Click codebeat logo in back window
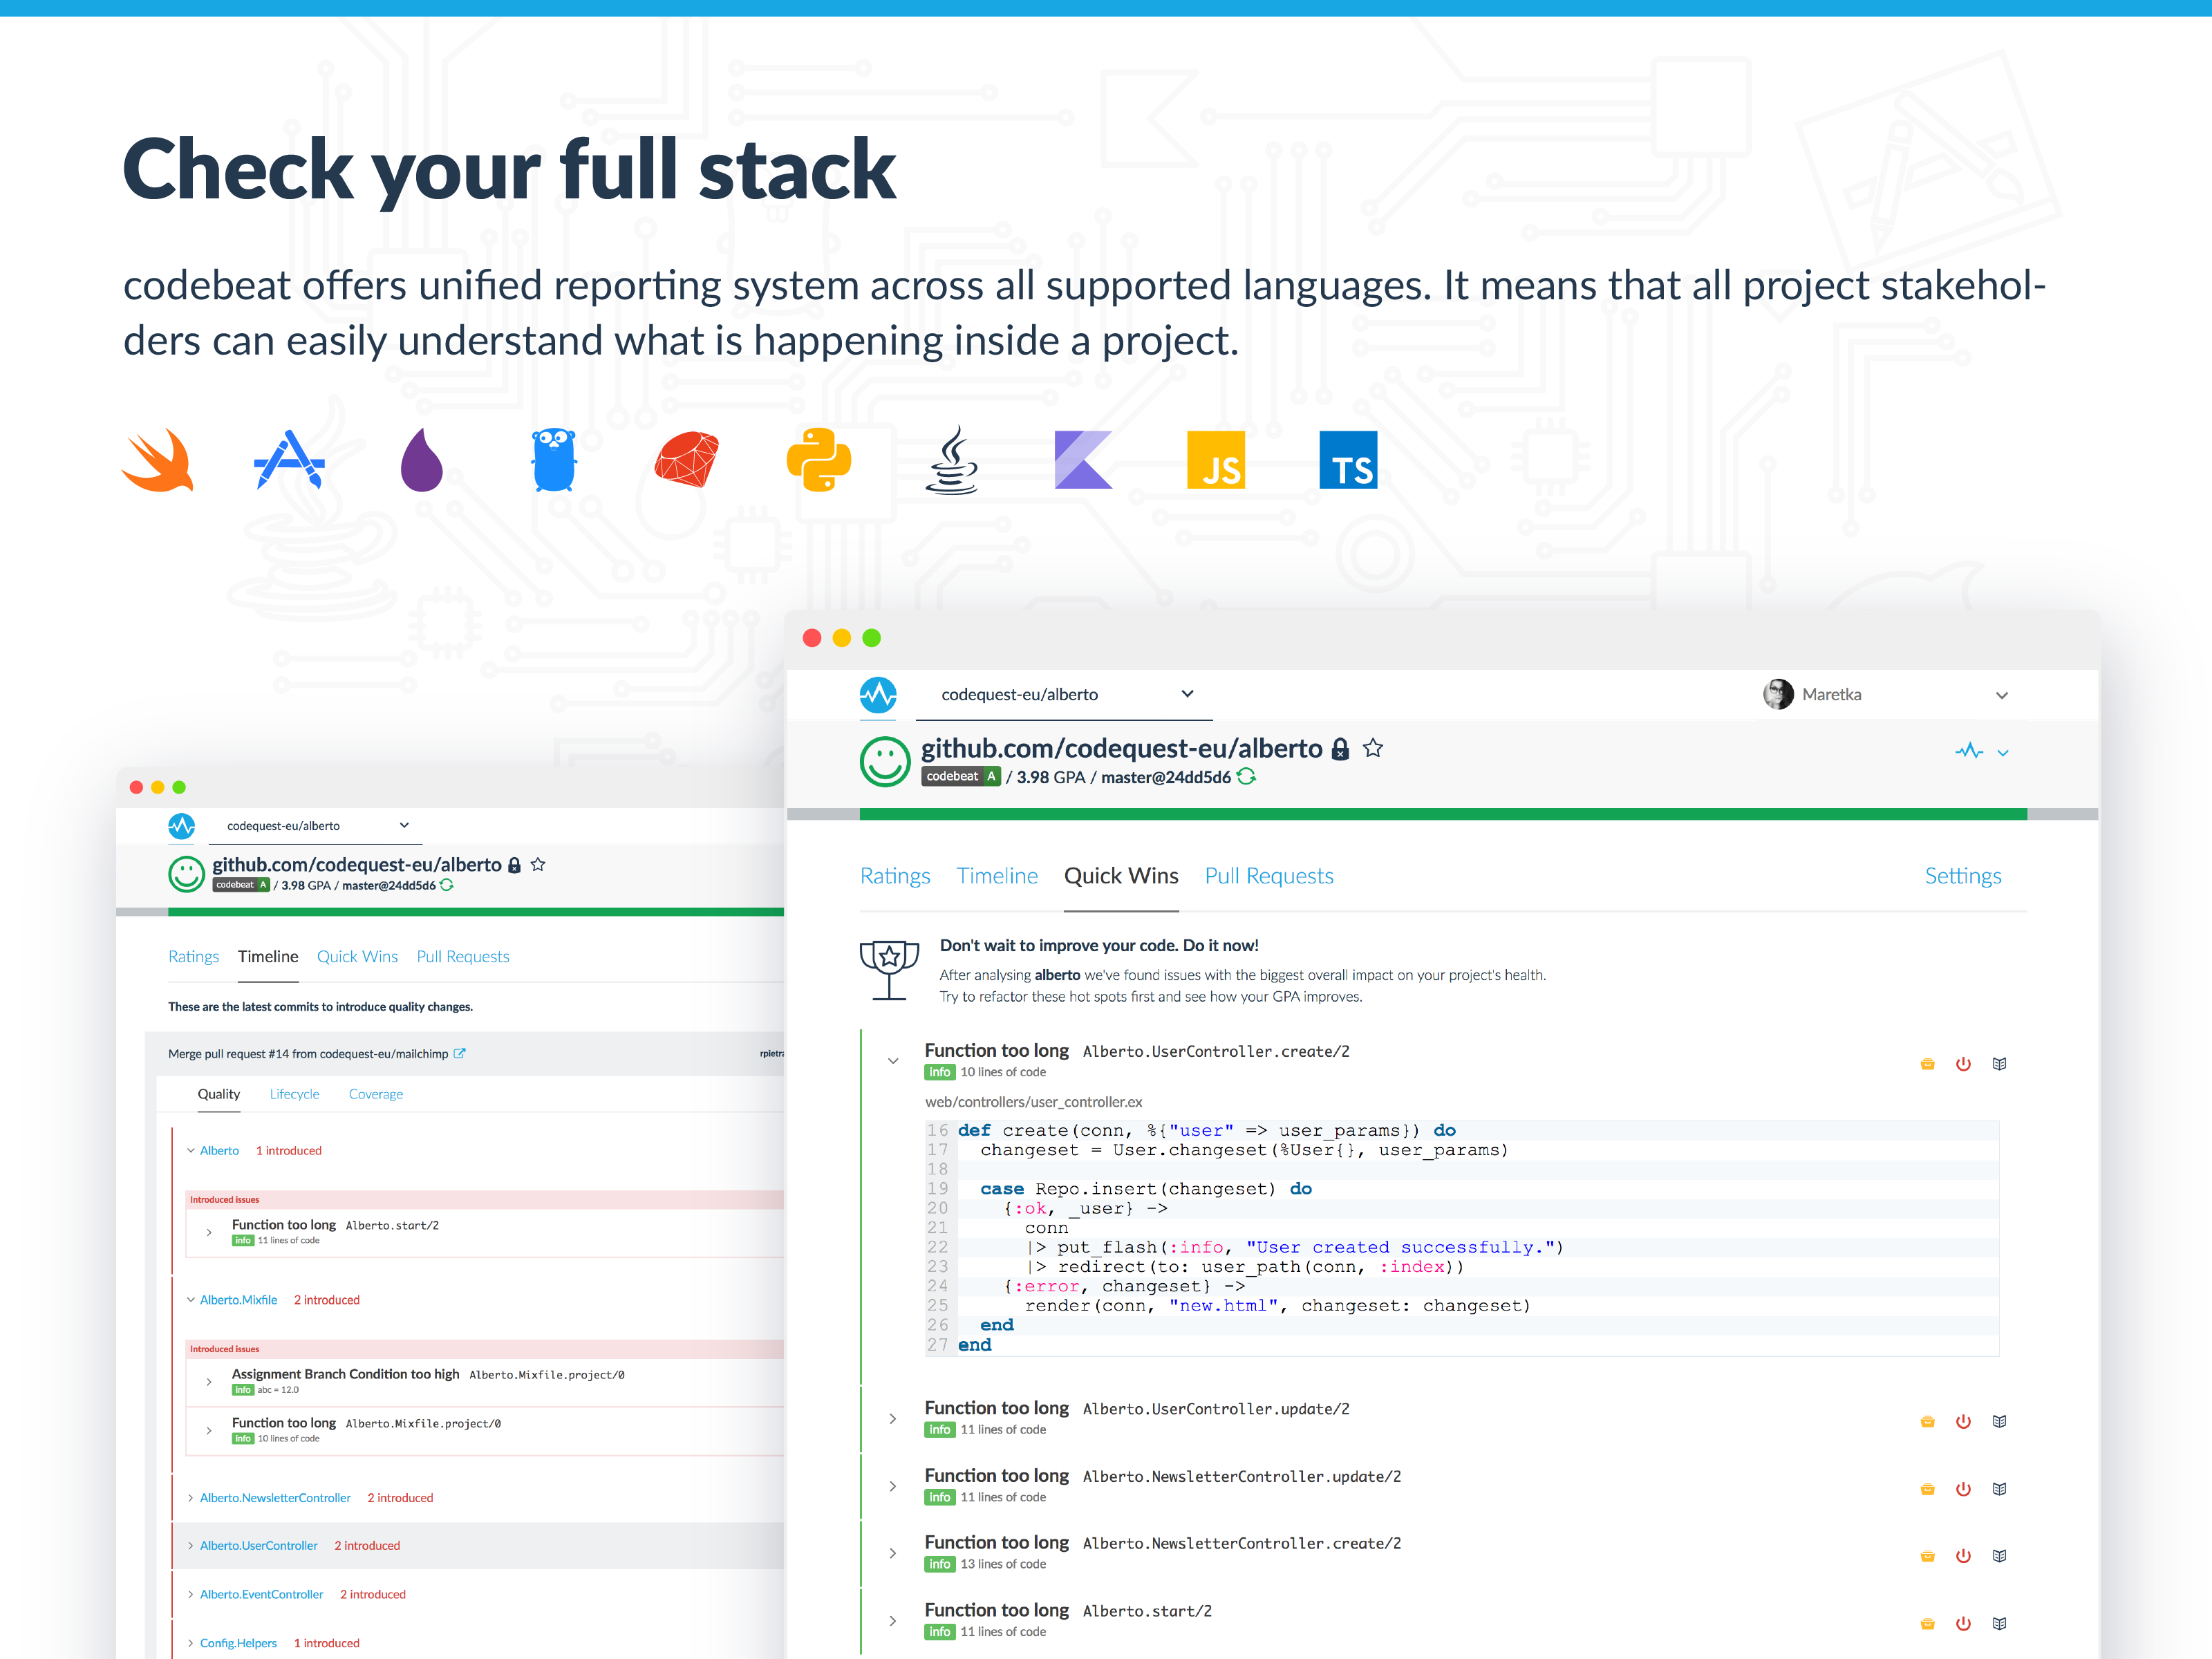2212x1659 pixels. coord(181,826)
